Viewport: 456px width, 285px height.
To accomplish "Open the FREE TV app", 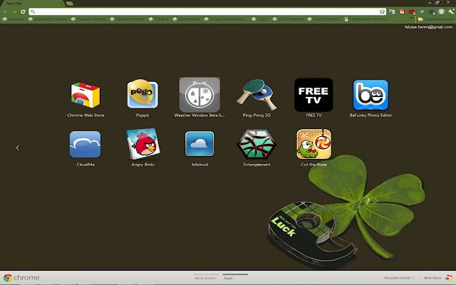I will coord(313,95).
